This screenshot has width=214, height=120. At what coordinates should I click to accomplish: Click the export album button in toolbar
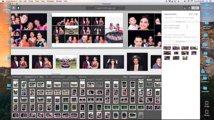point(195,8)
